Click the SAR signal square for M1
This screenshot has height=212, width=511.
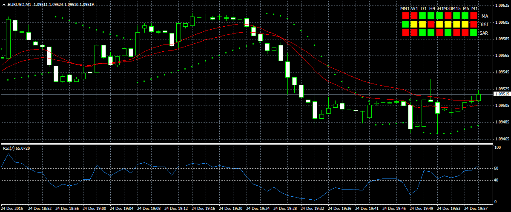point(474,33)
